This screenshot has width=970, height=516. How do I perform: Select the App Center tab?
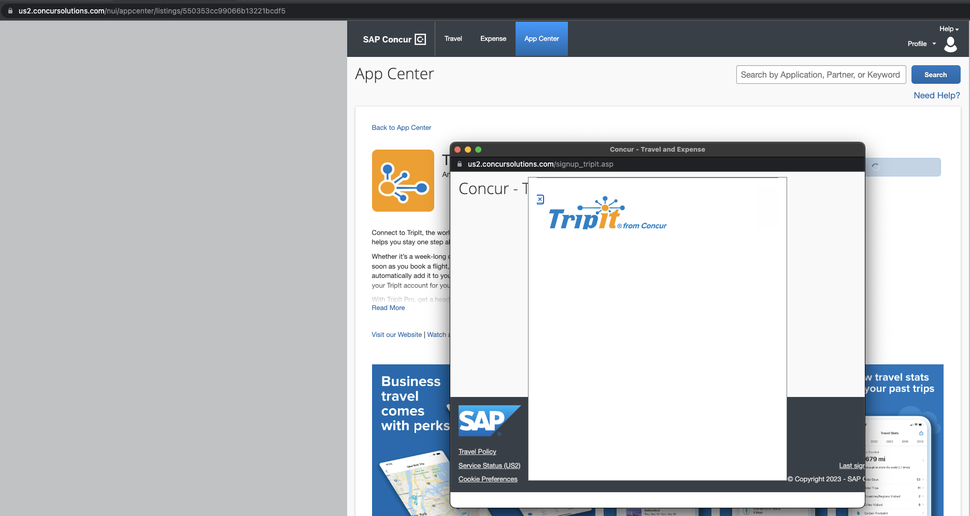coord(541,39)
